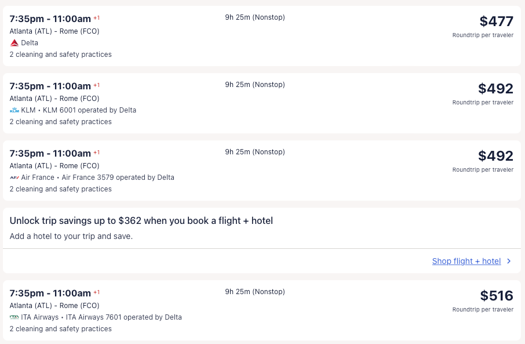Click ITA Airways 7601 operated by Delta text

coord(123,317)
